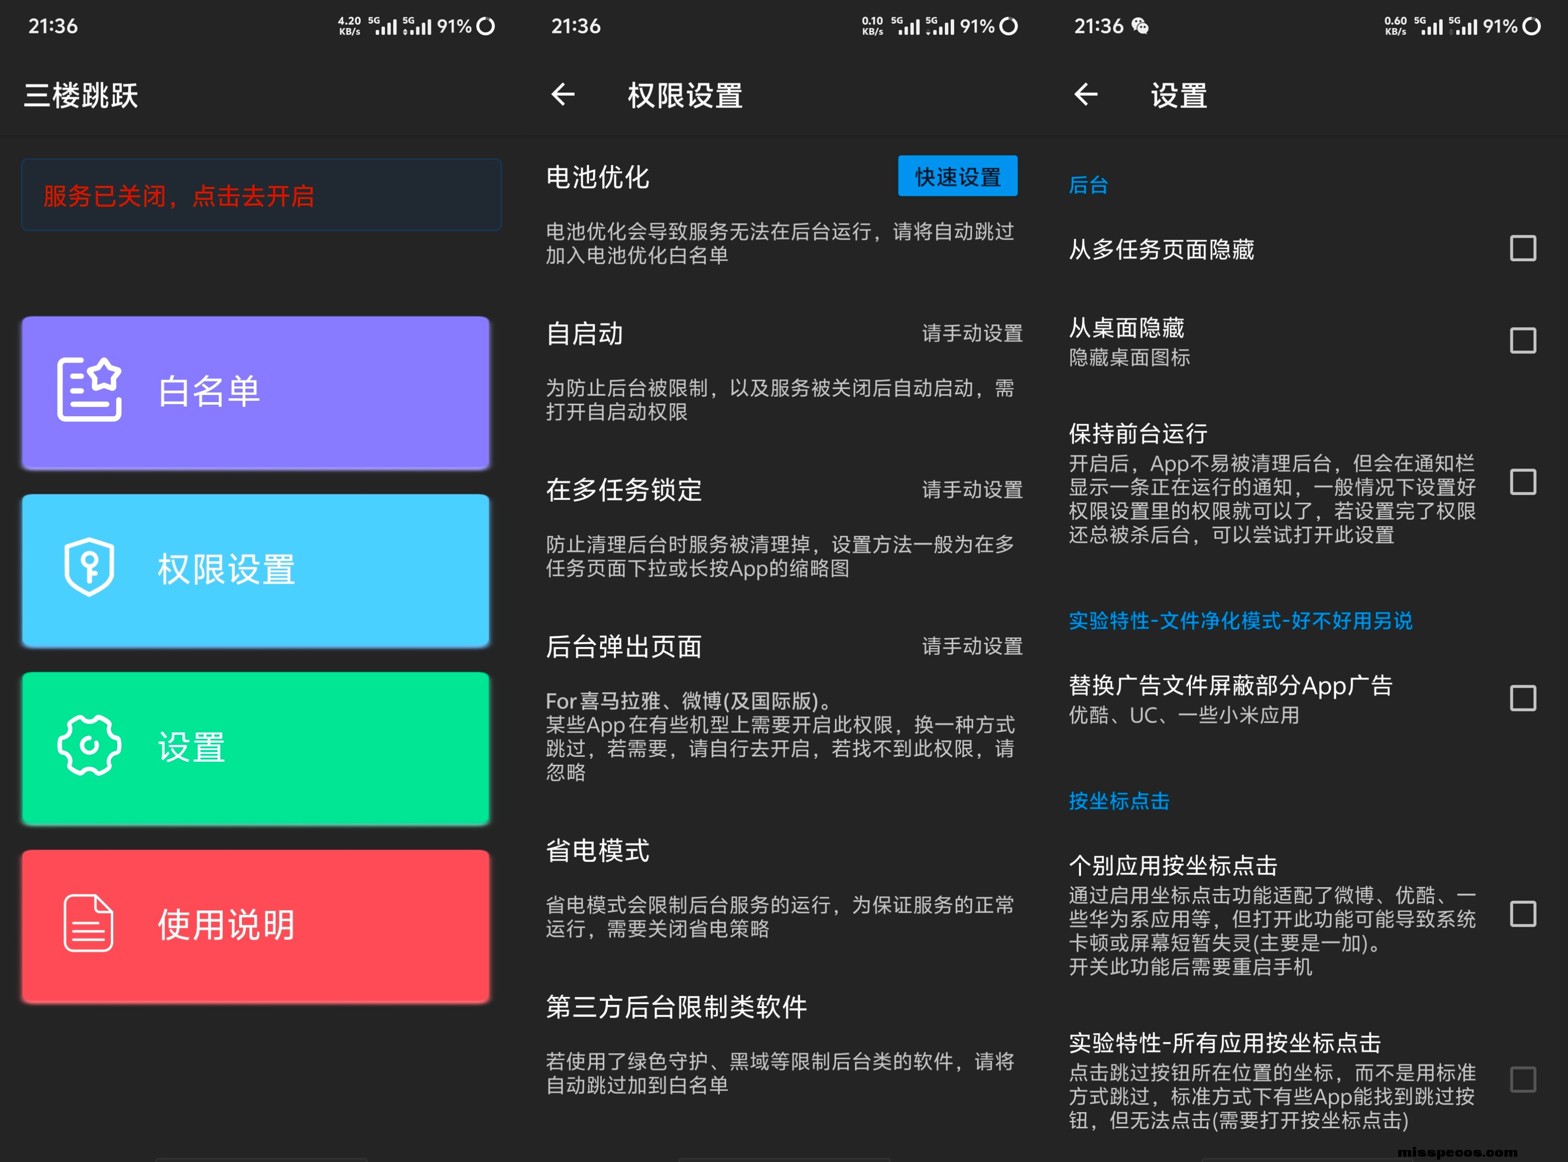Check the 从桌面隐藏 option box

pyautogui.click(x=1522, y=341)
